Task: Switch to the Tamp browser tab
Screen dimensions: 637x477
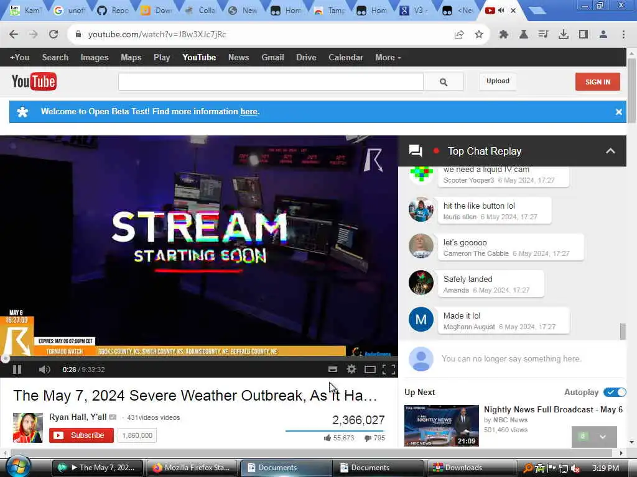Action: (x=329, y=11)
